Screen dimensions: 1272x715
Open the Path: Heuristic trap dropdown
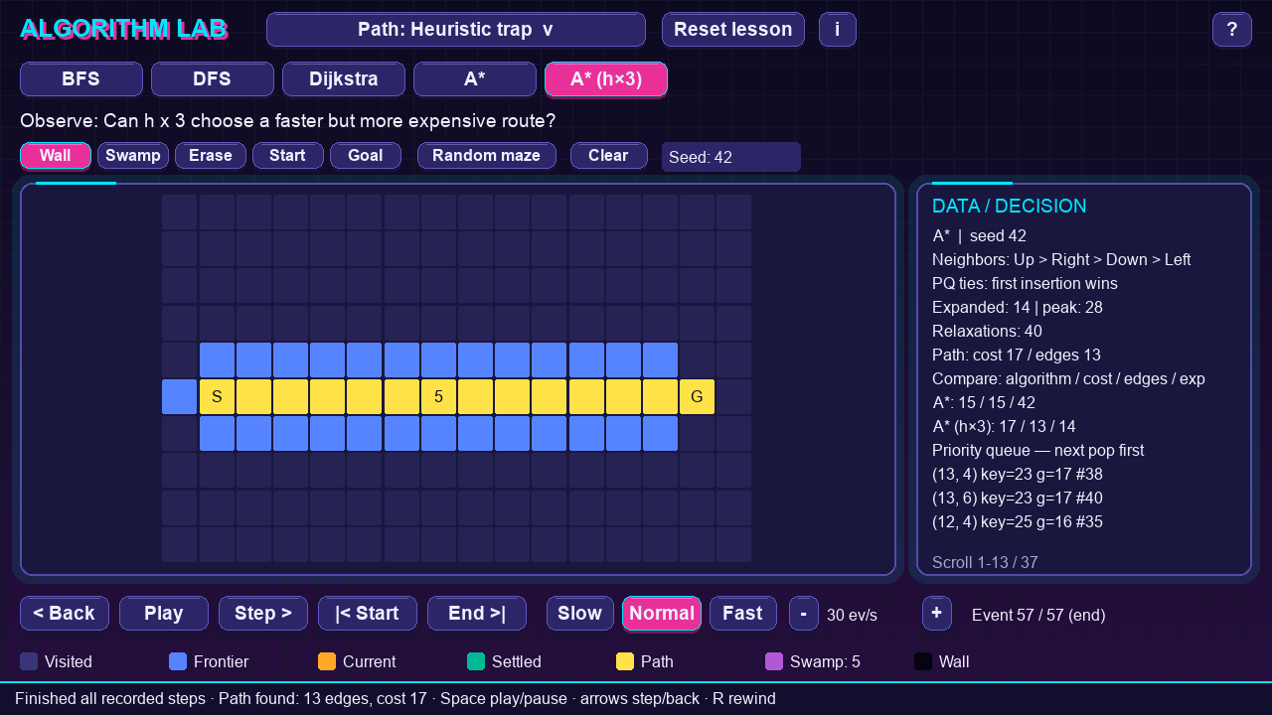(456, 30)
